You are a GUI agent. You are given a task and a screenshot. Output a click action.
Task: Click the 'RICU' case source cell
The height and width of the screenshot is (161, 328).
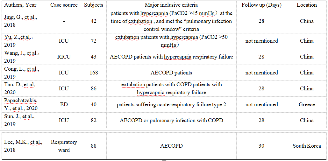pyautogui.click(x=64, y=57)
